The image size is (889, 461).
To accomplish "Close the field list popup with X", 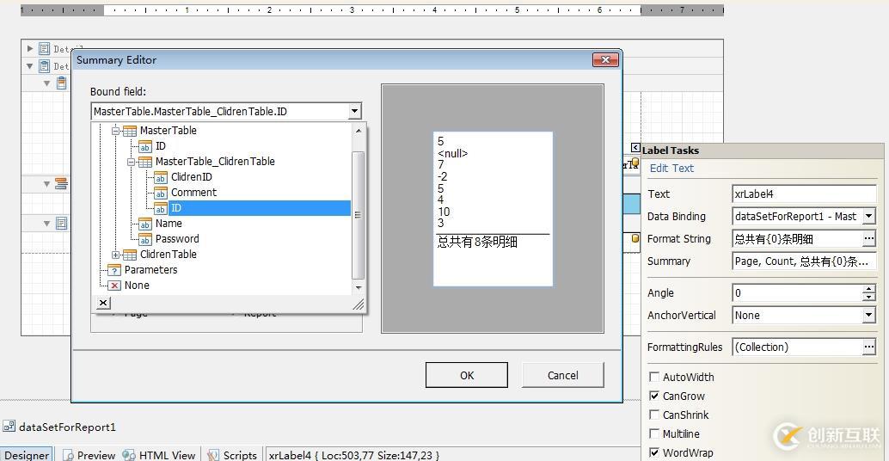I will [x=102, y=303].
